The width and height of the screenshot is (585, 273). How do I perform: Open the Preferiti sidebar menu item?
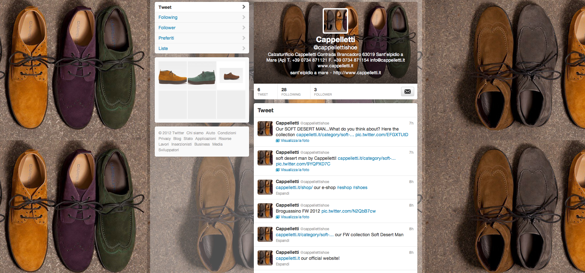click(x=202, y=38)
